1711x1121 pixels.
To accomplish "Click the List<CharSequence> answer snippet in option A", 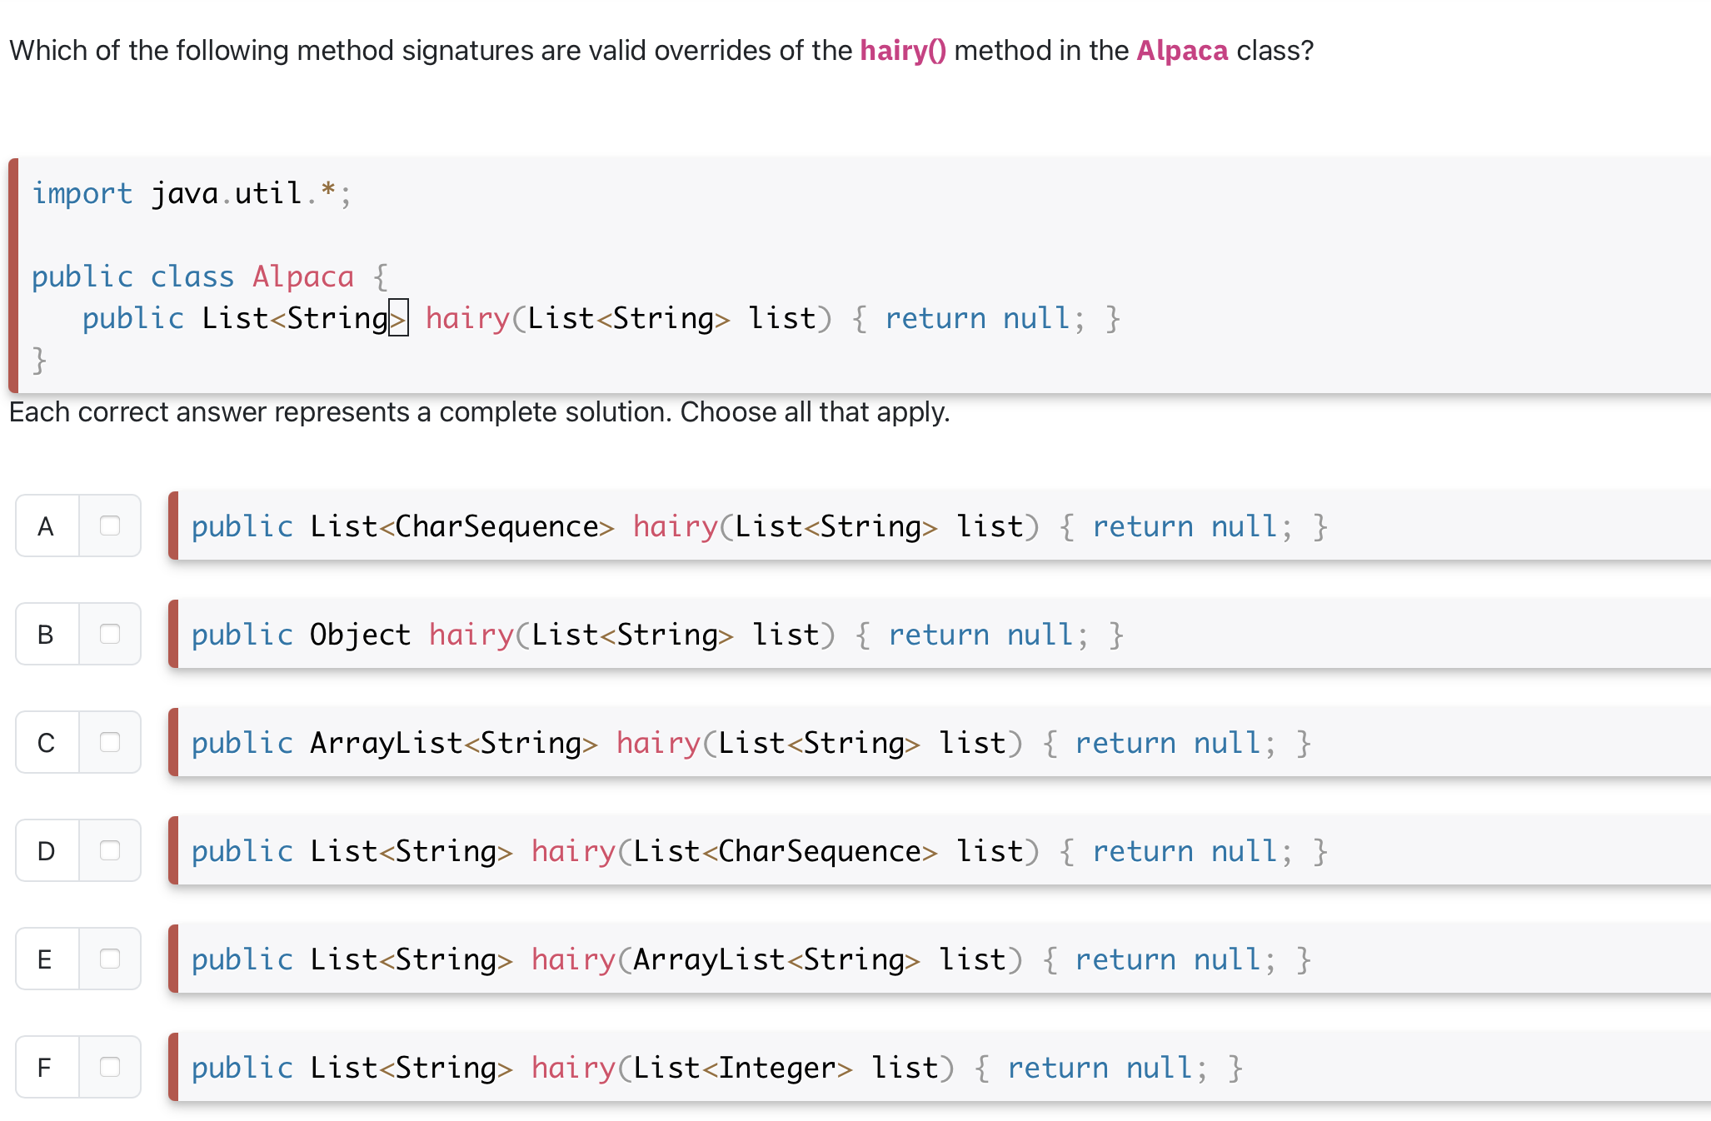I will tap(462, 526).
